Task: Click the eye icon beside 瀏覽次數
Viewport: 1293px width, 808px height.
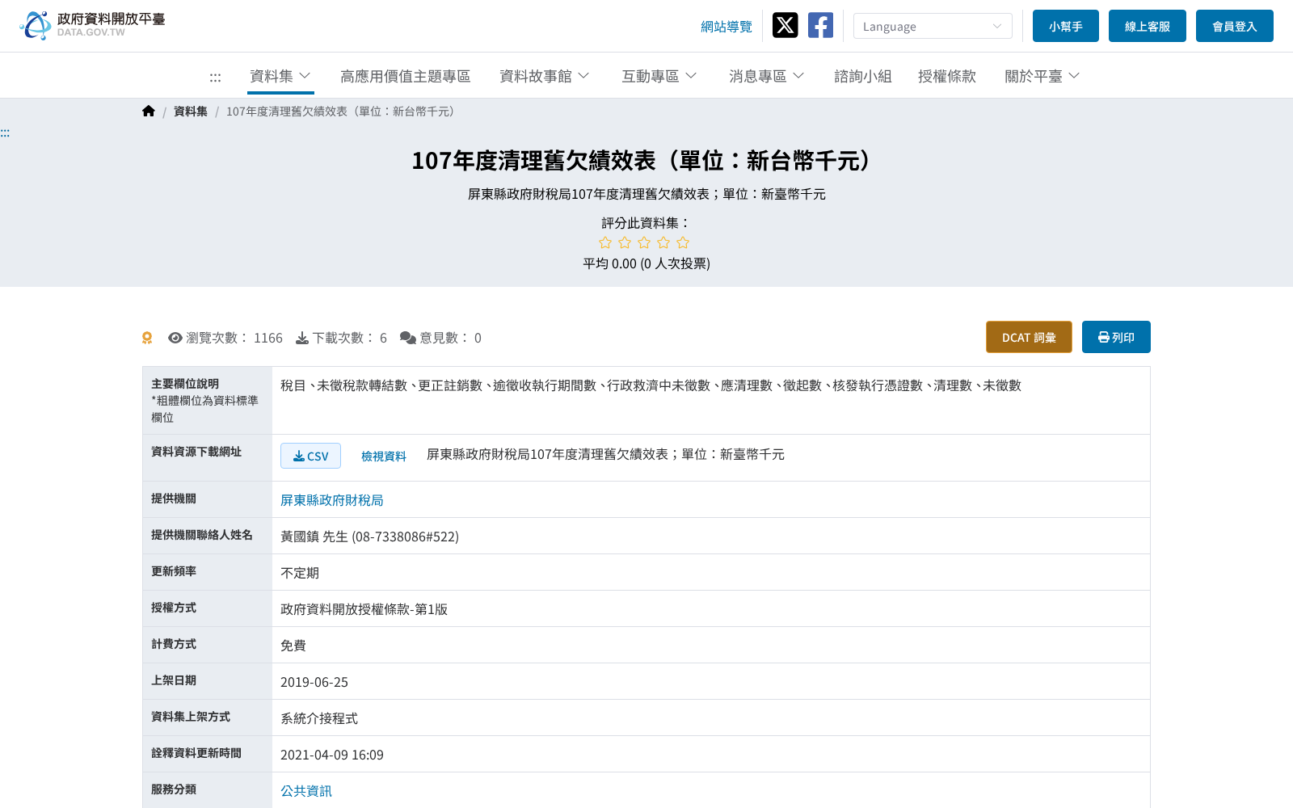Action: click(x=175, y=338)
